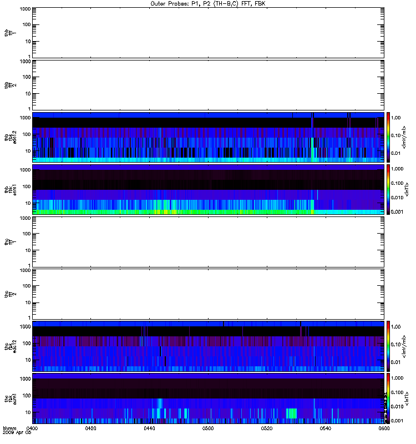Click the green spike in the thb fbk edc12 spectrogram
The width and height of the screenshot is (416, 444).
pyautogui.click(x=312, y=149)
